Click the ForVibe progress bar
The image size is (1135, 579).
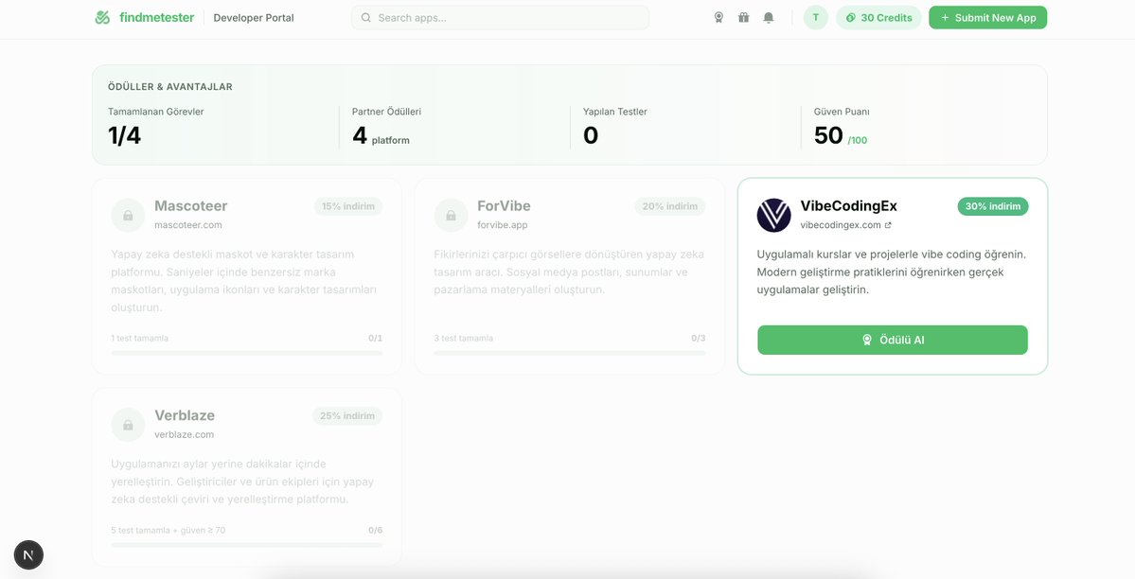[570, 353]
